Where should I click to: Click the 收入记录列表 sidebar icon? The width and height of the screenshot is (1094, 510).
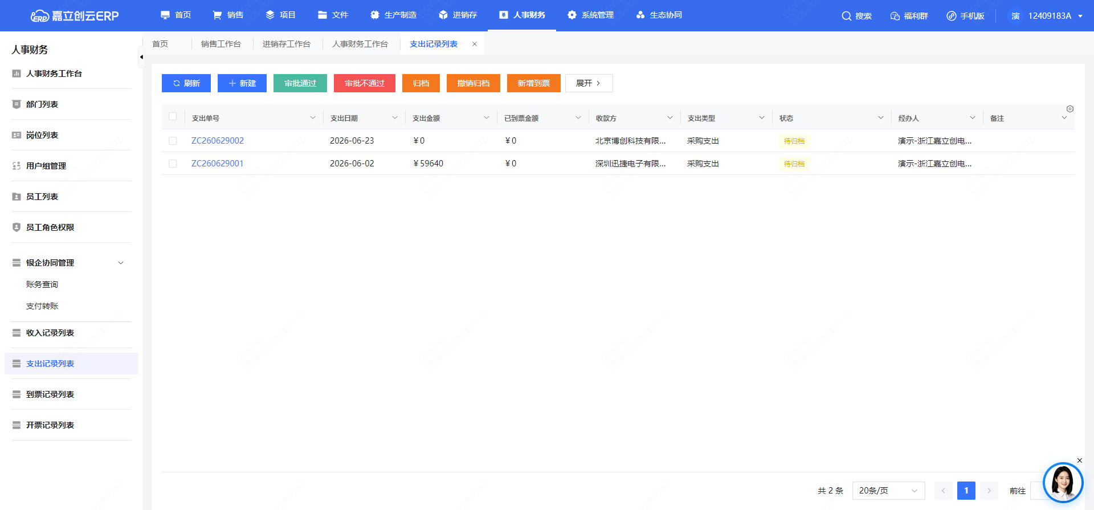[17, 333]
